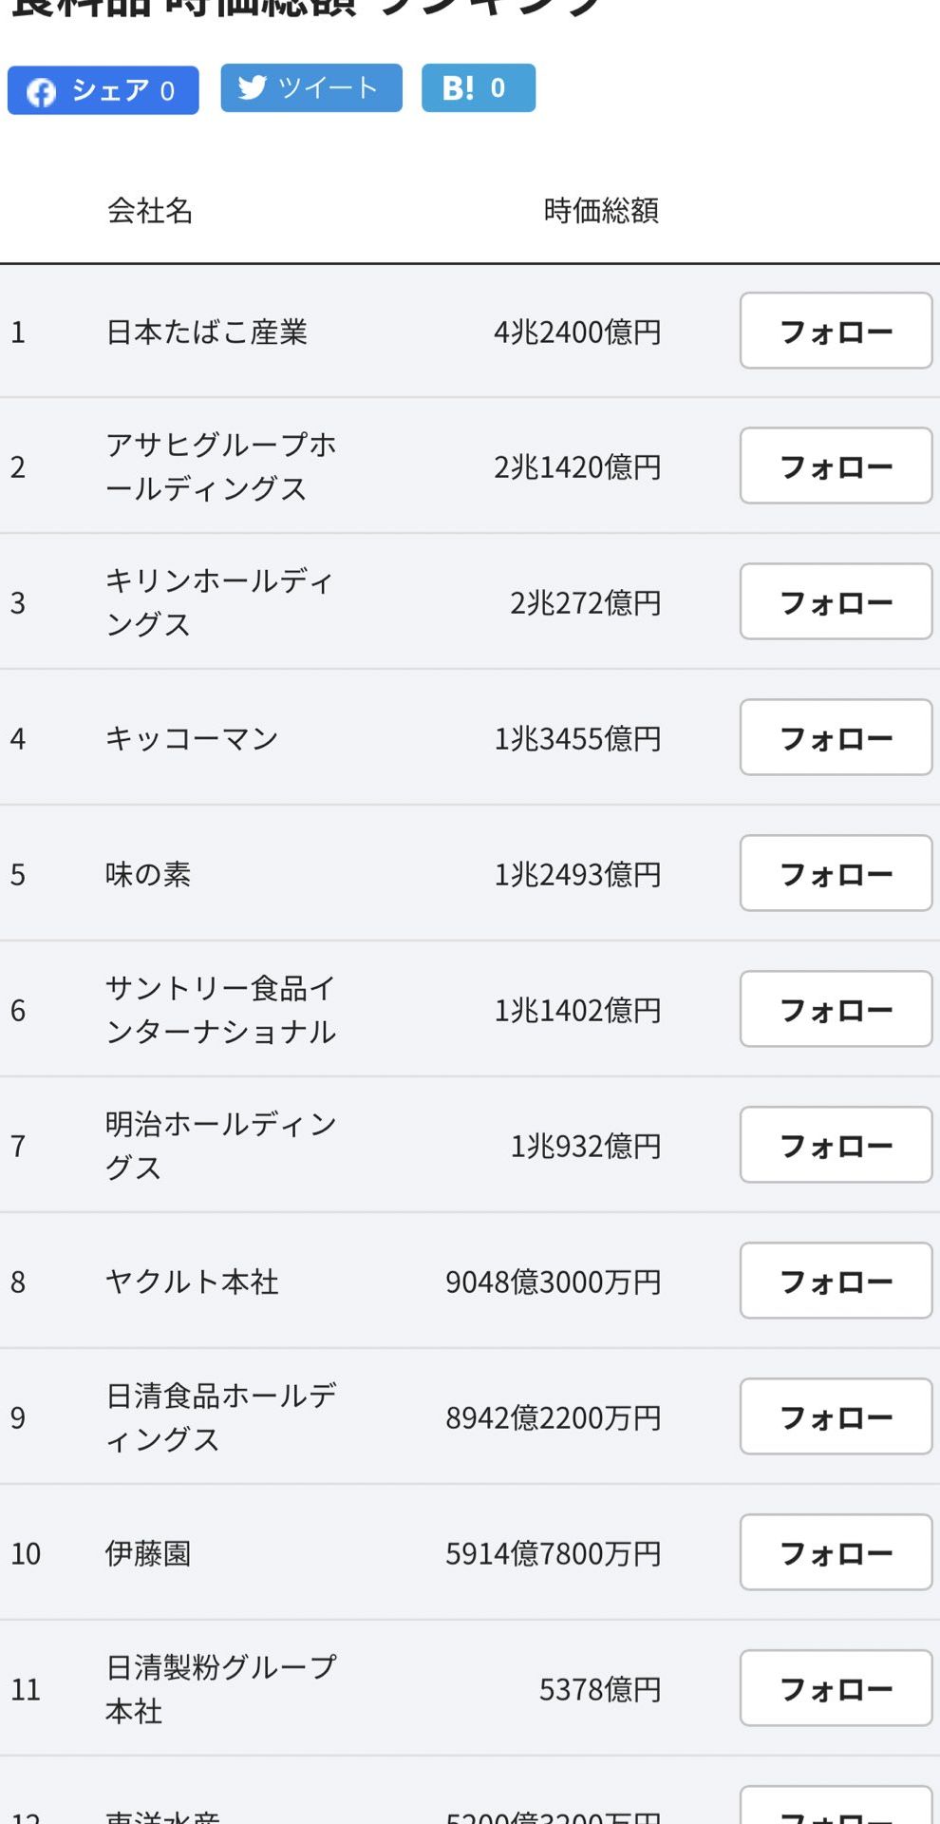Open the 味の素 company page

(x=148, y=874)
